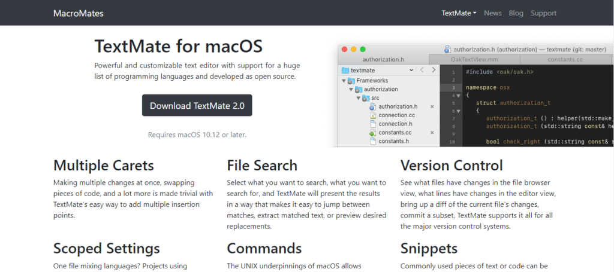Screen dimensions: 614x272
Task: Collapse the authorization folder triangle
Action: coord(351,89)
